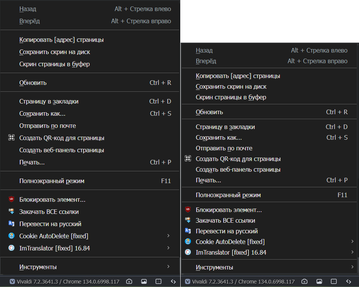Select Копировать [адрес] страницы in the right menu
359x287 pixels.
click(x=269, y=76)
